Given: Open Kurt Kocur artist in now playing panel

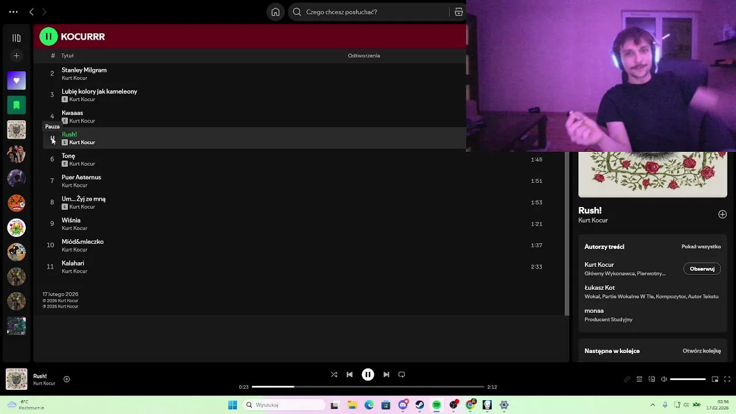Looking at the screenshot, I should 593,220.
